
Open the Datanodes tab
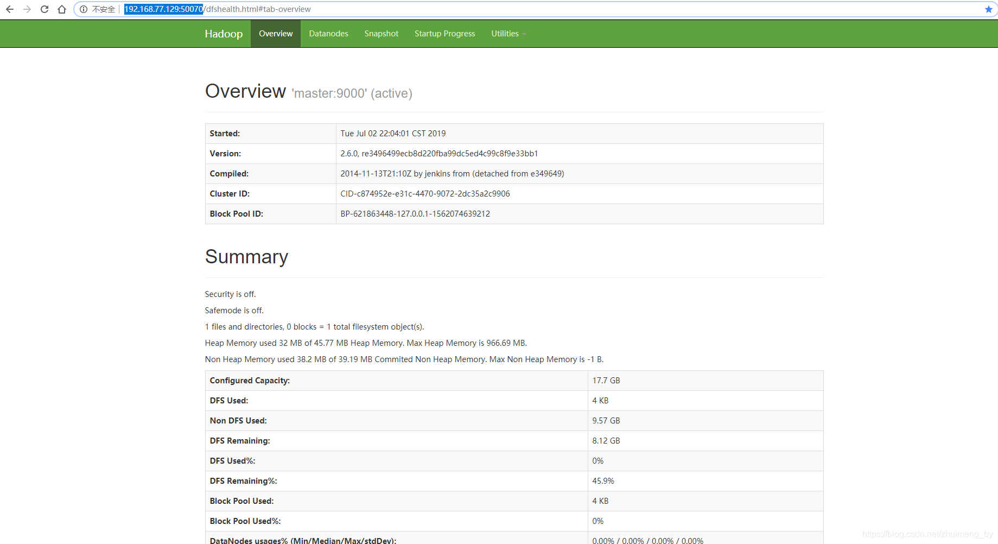328,34
